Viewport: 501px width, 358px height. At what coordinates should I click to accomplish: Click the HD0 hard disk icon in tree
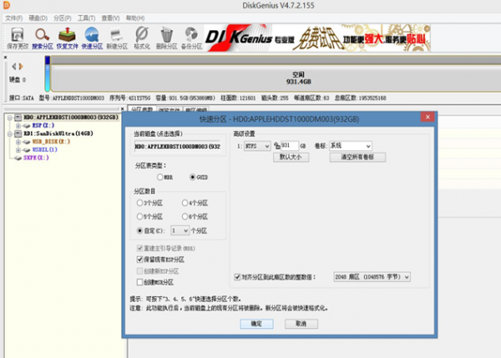click(18, 118)
